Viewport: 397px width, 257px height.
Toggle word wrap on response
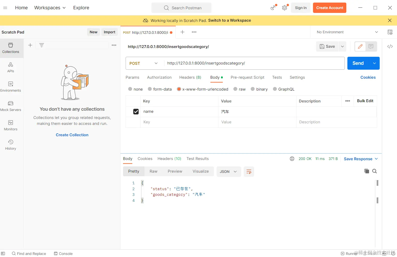coord(249,172)
